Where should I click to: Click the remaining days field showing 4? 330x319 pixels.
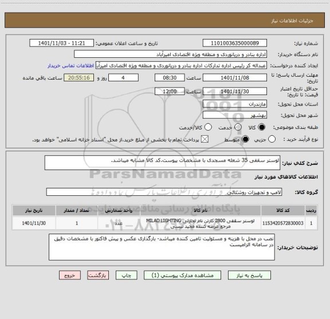coord(123,78)
